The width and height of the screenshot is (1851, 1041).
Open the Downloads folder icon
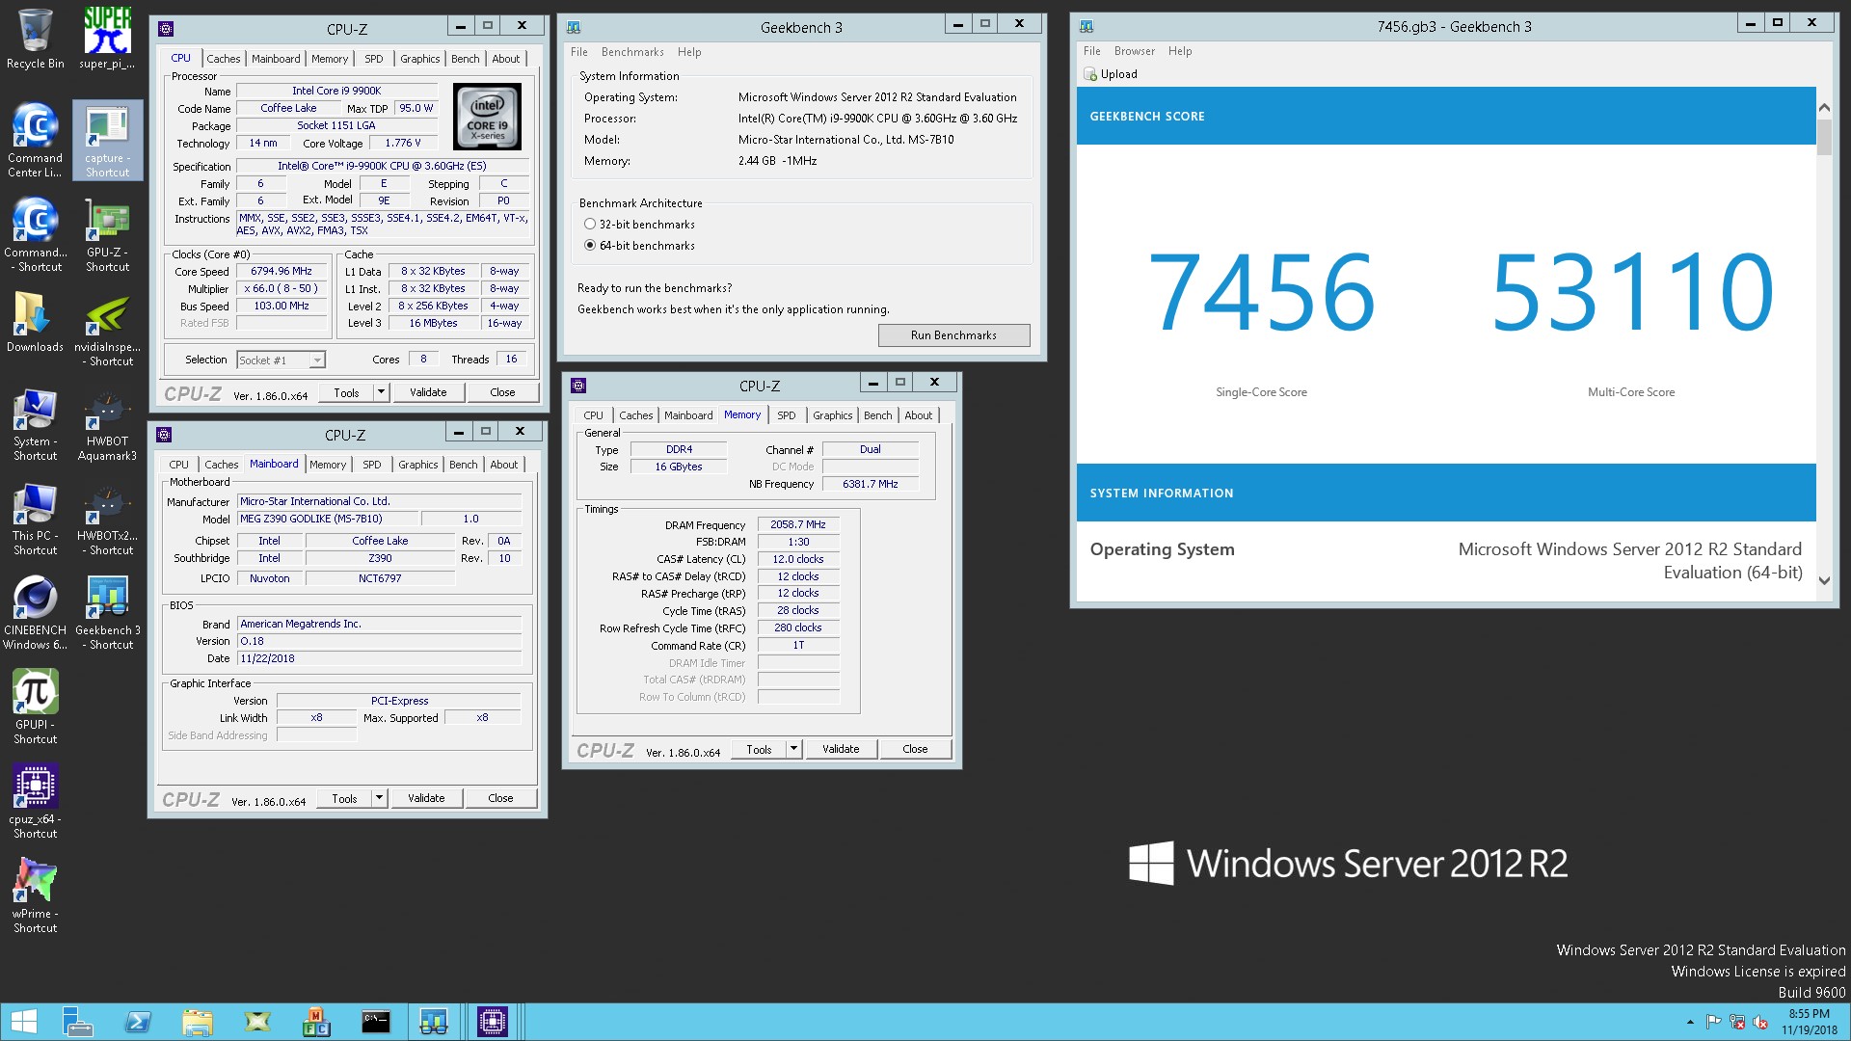[x=36, y=322]
